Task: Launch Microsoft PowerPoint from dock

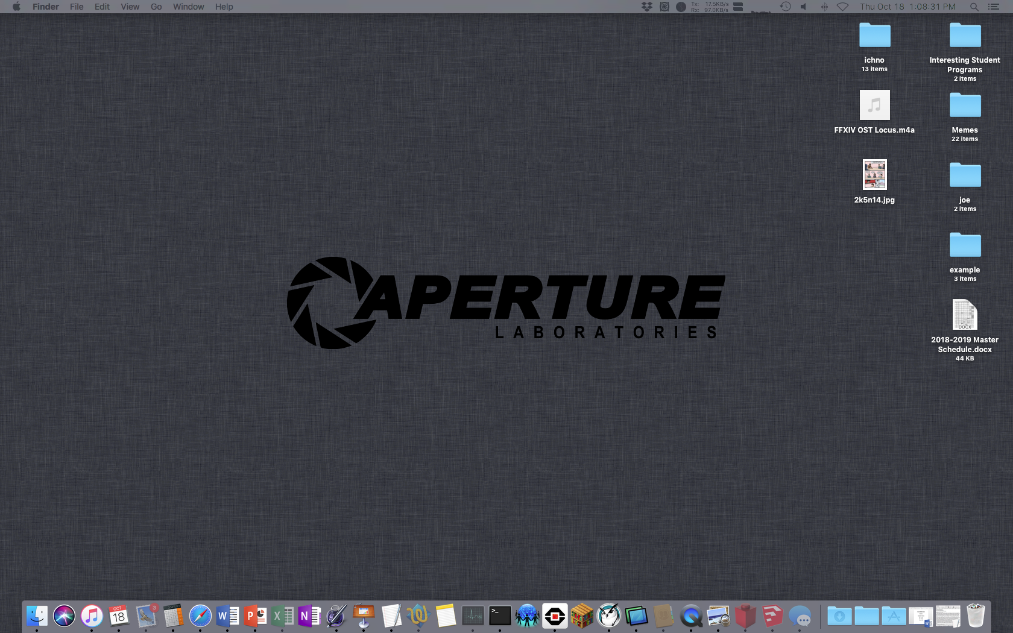Action: [x=255, y=616]
